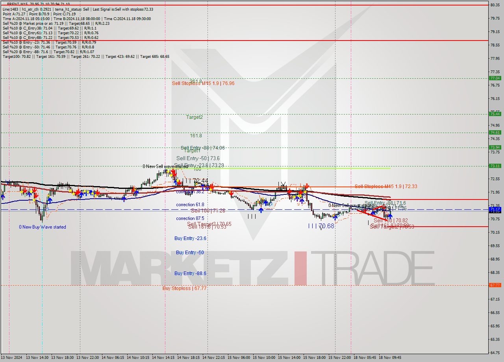The width and height of the screenshot is (504, 362).
Task: Click the 66.55 price axis value
Action: (x=495, y=312)
